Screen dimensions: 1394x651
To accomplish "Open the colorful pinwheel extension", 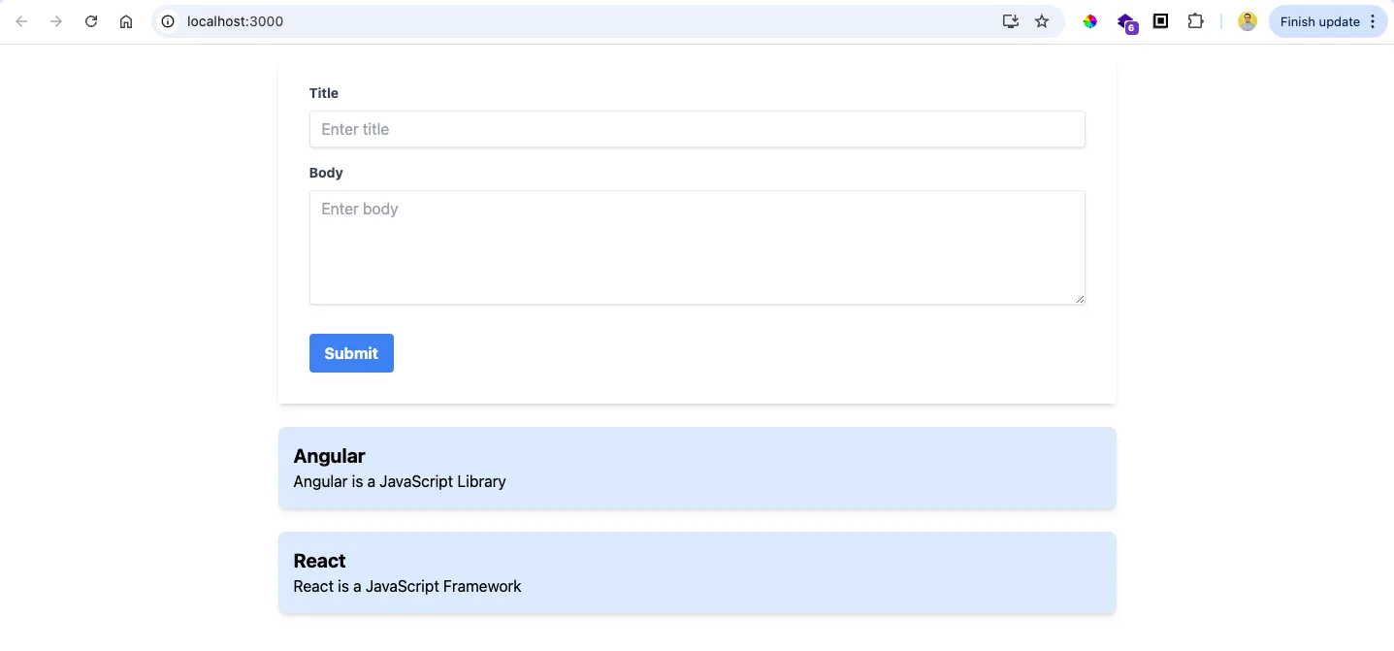I will [1090, 21].
